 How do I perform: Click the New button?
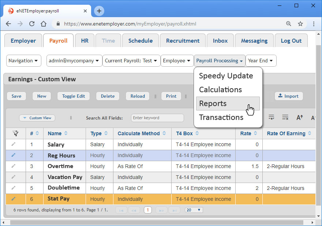(42, 96)
